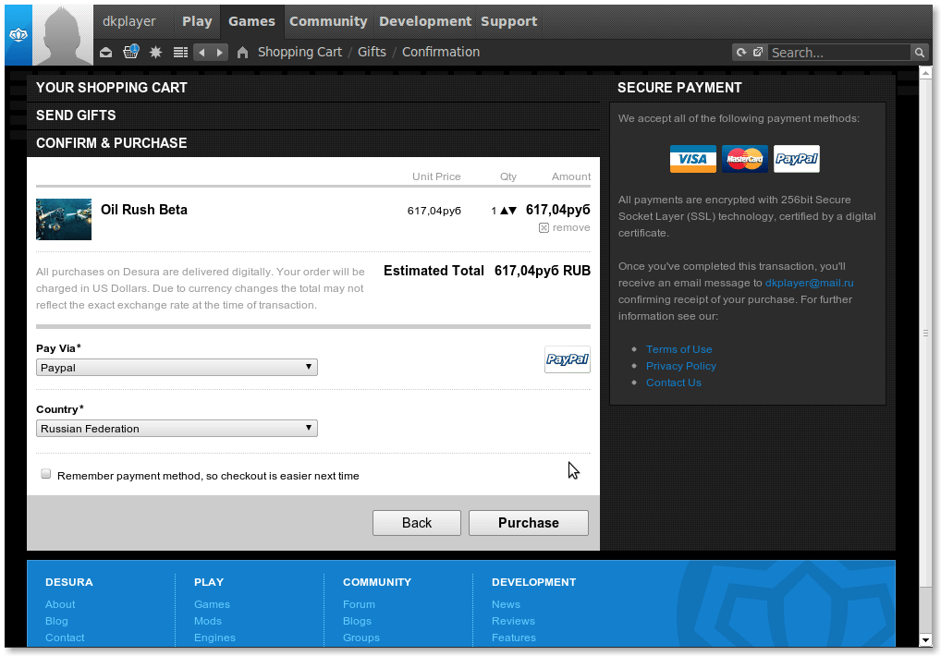Click the Back button

(417, 523)
